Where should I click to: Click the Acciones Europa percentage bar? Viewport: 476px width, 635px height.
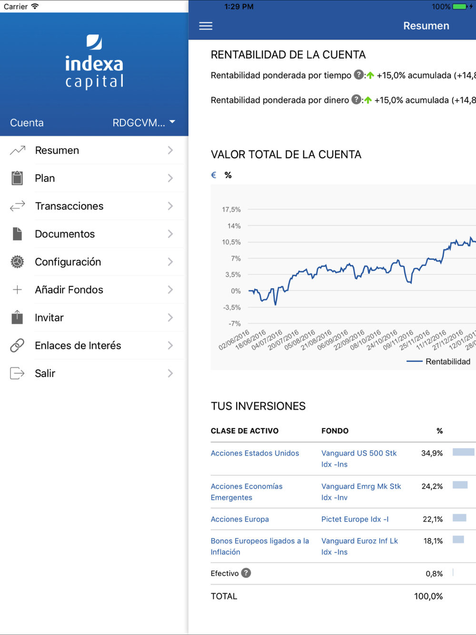coord(459,518)
